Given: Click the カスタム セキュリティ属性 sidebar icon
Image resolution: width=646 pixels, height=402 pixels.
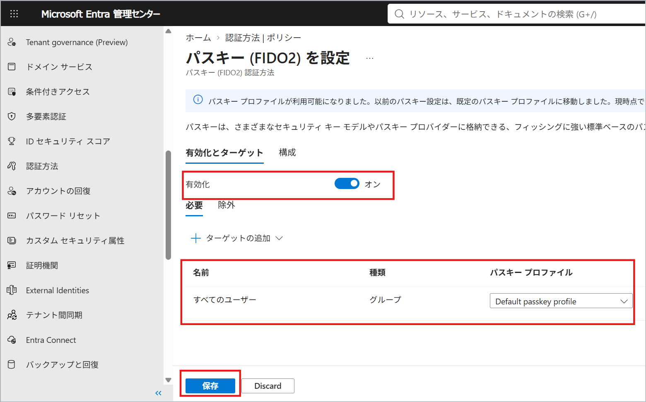Looking at the screenshot, I should pos(12,240).
